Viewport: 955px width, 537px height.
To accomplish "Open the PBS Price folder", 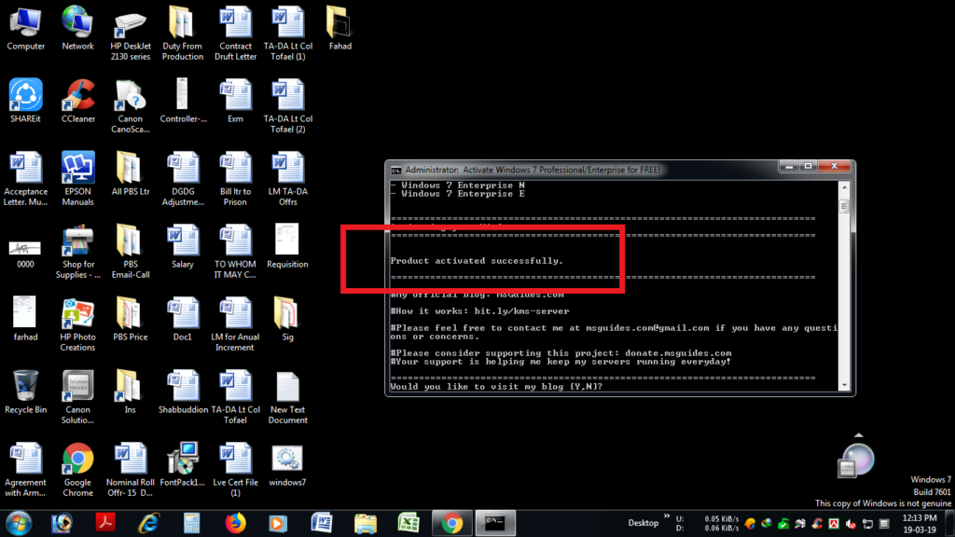I will (x=131, y=320).
